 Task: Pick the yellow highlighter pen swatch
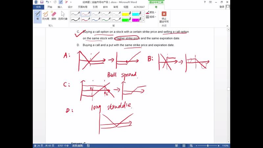click(x=126, y=14)
